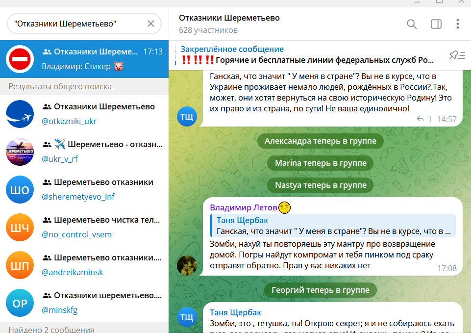Open the selected Отказники Шереметьево chat

click(x=84, y=59)
